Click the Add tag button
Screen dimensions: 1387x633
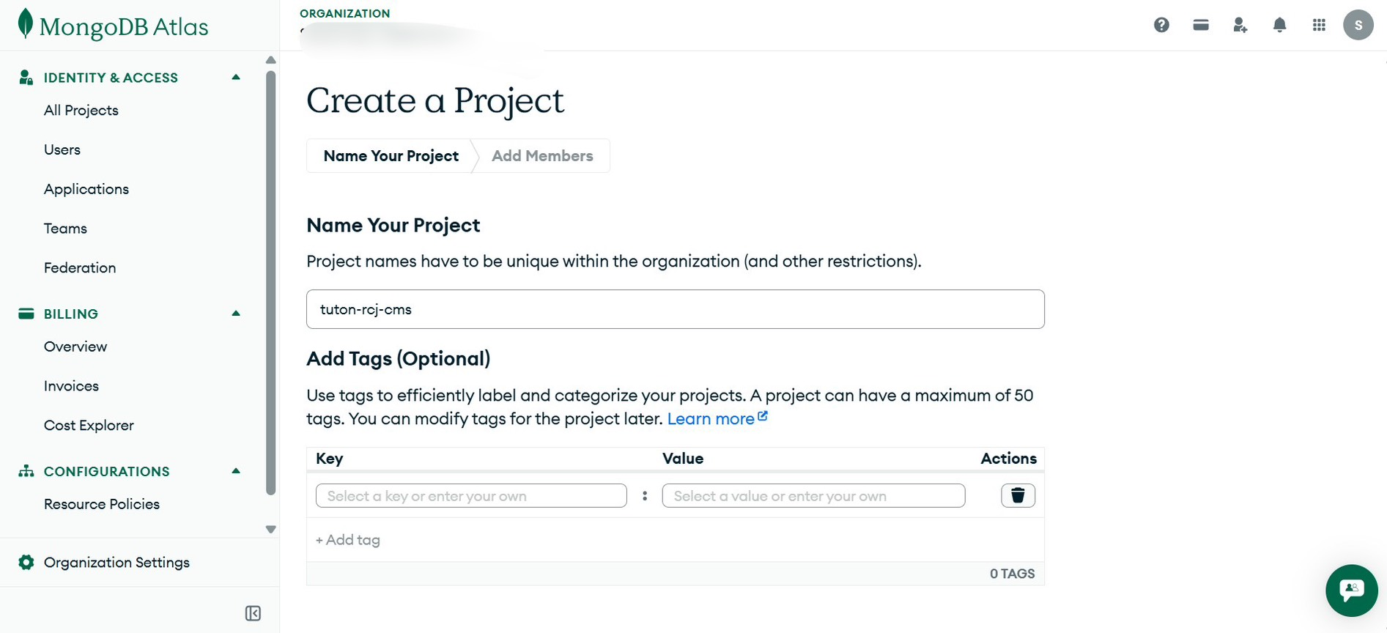[348, 540]
